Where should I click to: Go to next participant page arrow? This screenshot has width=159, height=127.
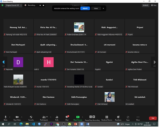155,62
